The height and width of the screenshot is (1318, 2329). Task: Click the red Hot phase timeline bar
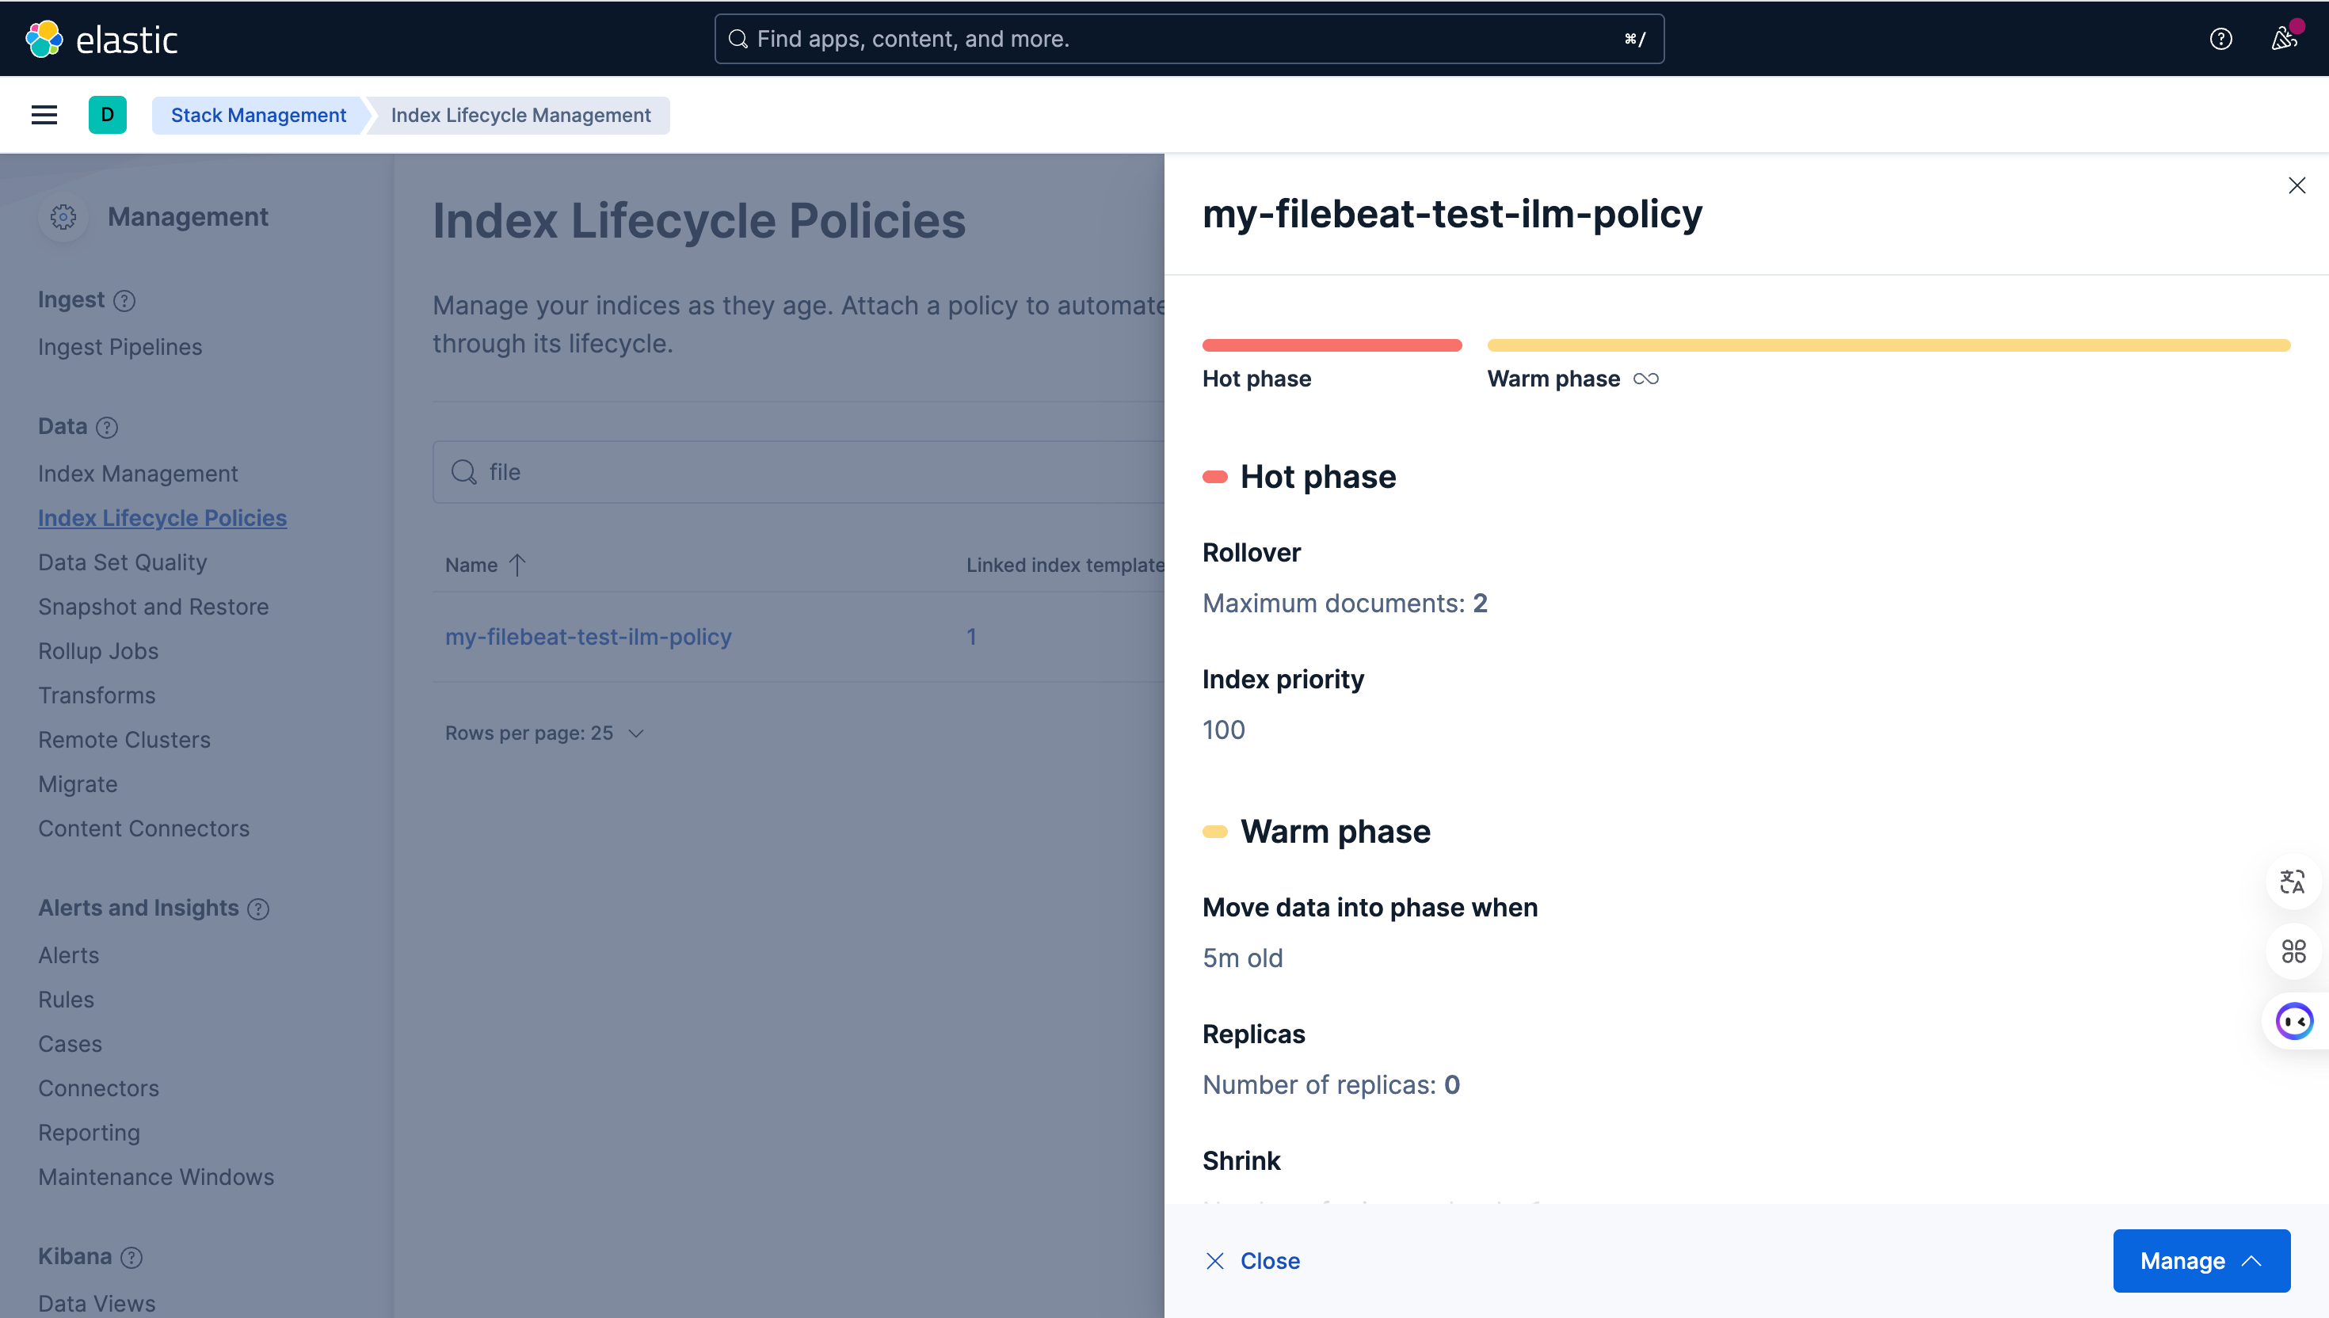pyautogui.click(x=1332, y=345)
